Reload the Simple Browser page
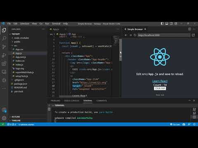 (x=135, y=35)
